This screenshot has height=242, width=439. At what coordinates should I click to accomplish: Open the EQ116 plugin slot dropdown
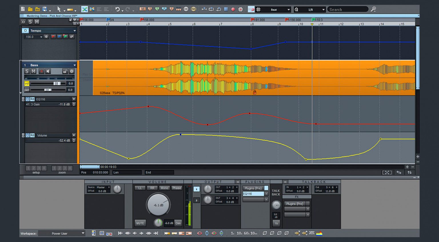coord(266,194)
